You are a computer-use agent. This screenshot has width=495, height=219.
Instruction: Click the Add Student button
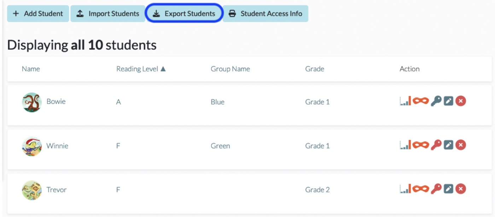click(x=38, y=14)
